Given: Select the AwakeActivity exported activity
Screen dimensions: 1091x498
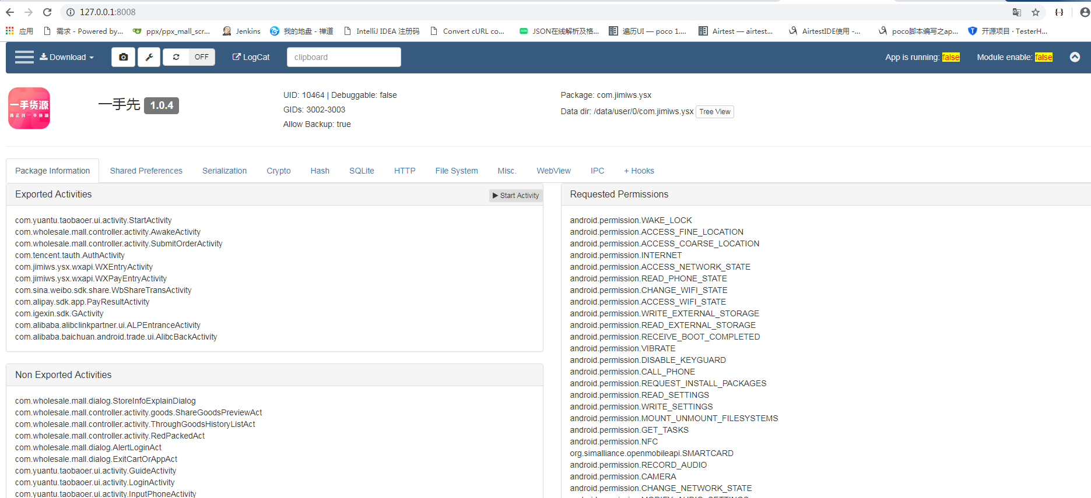Looking at the screenshot, I should (x=108, y=232).
